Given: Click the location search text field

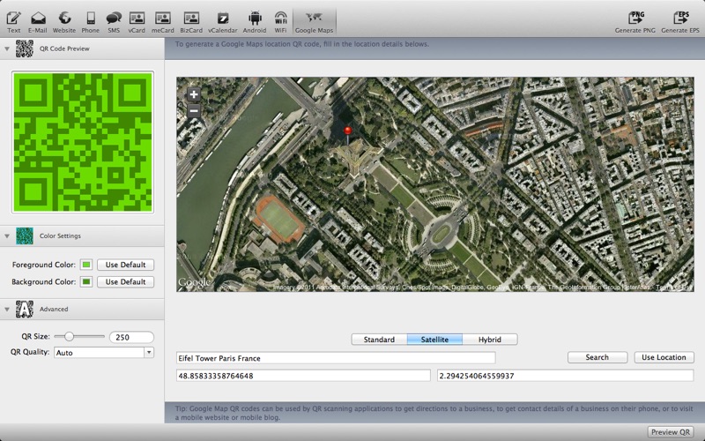Looking at the screenshot, I should point(336,358).
